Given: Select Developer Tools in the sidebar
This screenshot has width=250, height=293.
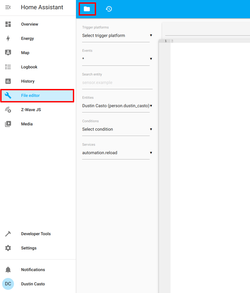Looking at the screenshot, I should coord(8,234).
